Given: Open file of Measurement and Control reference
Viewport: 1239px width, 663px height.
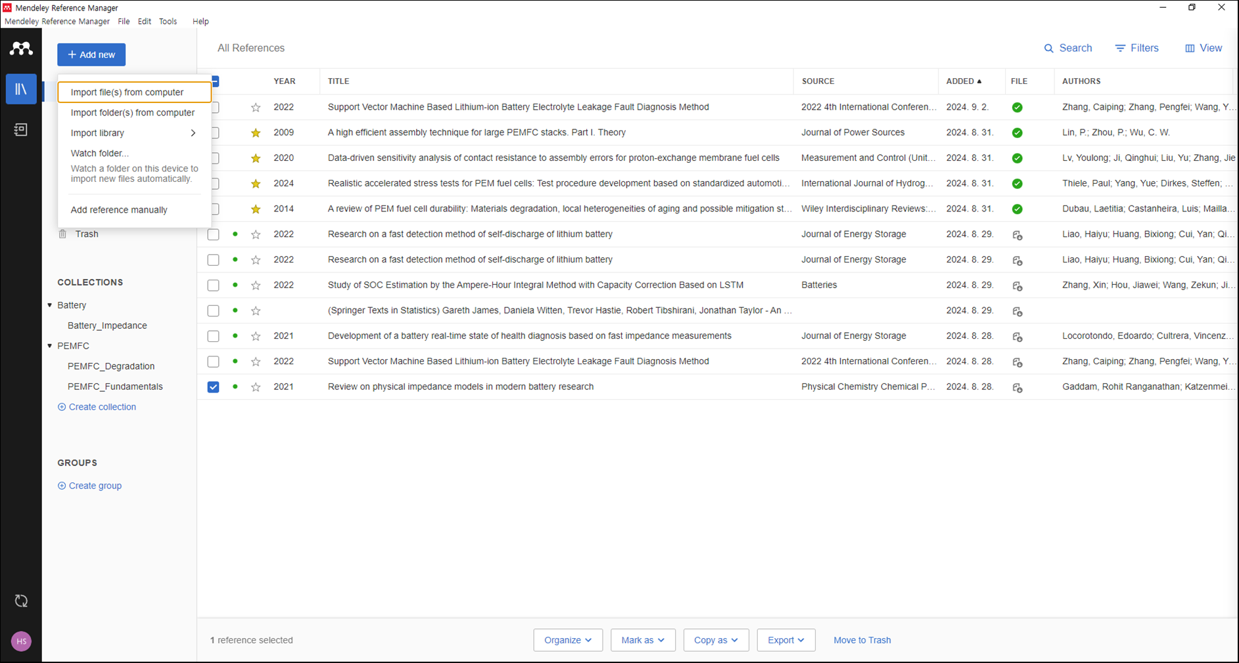Looking at the screenshot, I should [x=1017, y=158].
